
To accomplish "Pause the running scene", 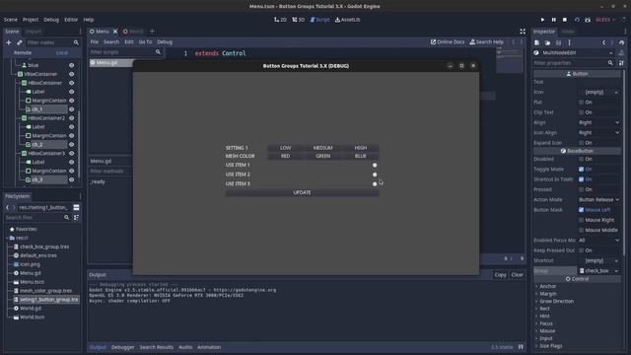I will click(554, 20).
